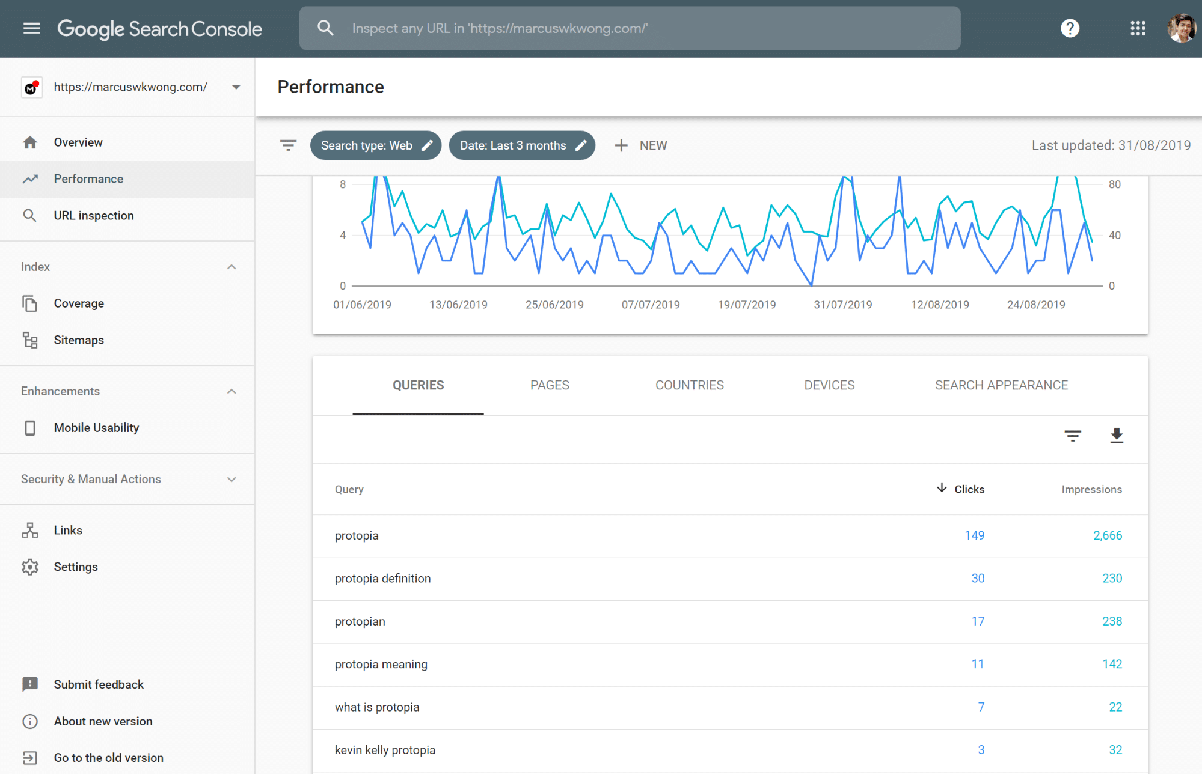This screenshot has height=774, width=1202.
Task: Select Mobile Usability in the sidebar
Action: 96,427
